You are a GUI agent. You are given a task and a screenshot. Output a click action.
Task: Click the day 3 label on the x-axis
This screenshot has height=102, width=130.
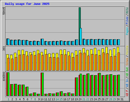coord(16,99)
